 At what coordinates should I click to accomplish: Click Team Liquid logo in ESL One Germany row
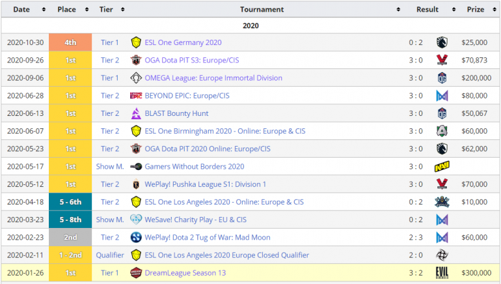[442, 42]
